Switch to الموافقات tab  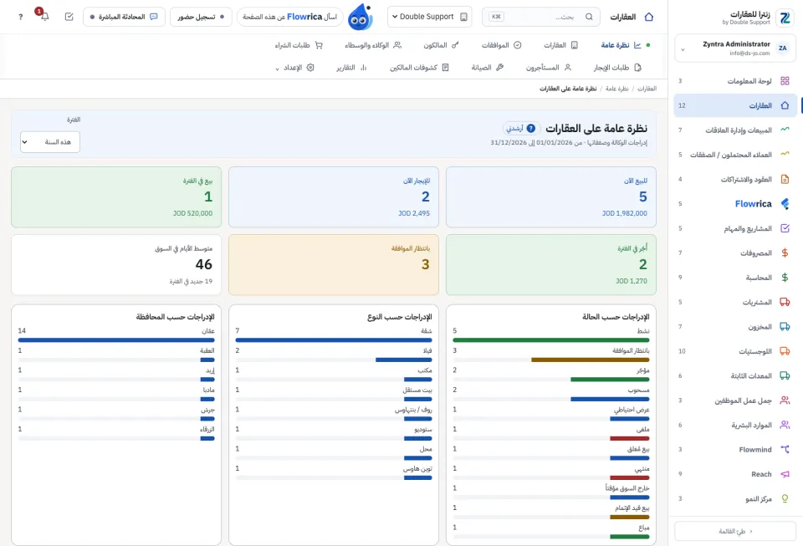coord(501,45)
